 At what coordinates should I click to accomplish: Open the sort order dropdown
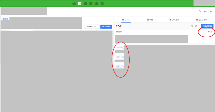pyautogui.click(x=197, y=26)
